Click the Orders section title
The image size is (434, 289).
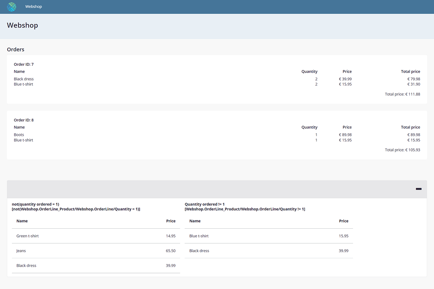point(16,49)
